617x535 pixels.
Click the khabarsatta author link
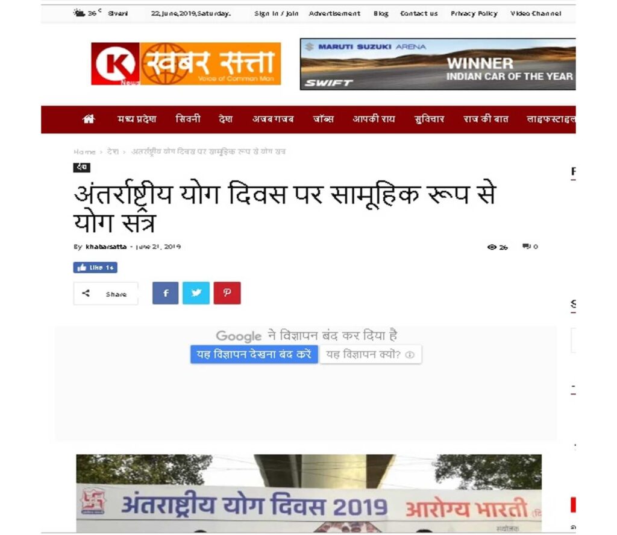pyautogui.click(x=106, y=247)
